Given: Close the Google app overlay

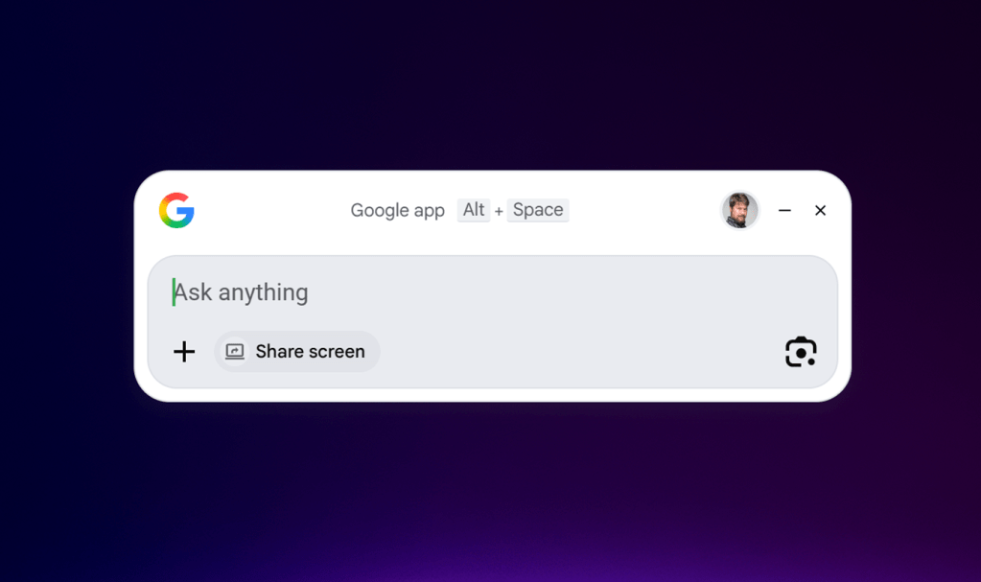Looking at the screenshot, I should (x=820, y=210).
